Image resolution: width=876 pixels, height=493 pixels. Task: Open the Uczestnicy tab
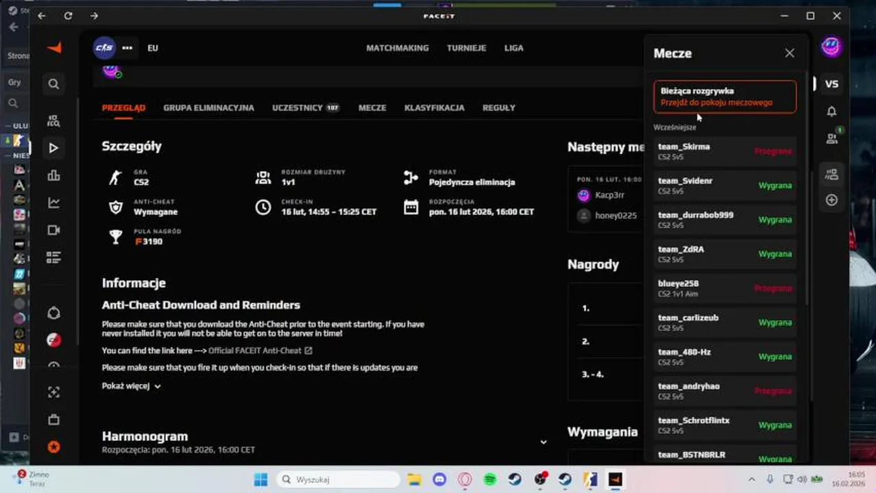(x=306, y=108)
